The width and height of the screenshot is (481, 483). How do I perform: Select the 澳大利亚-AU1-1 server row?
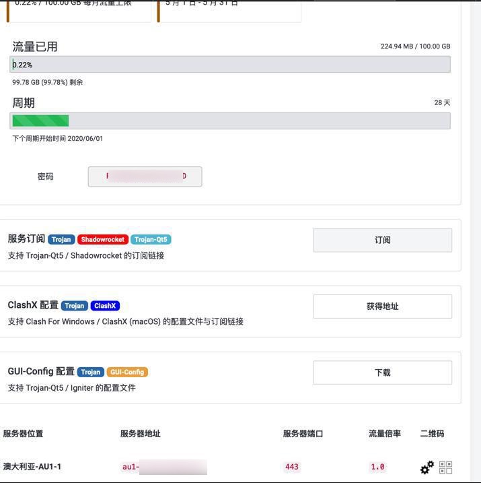tap(32, 467)
